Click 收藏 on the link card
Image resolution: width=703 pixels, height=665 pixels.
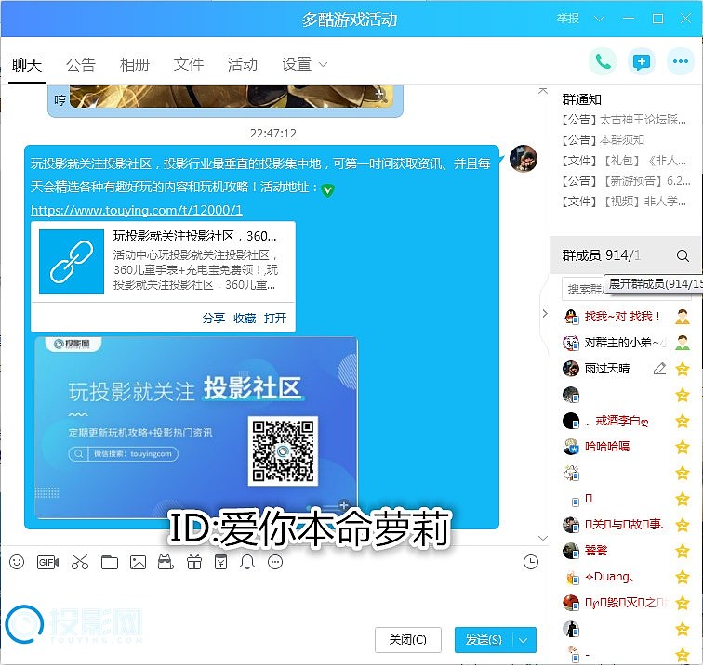point(245,318)
